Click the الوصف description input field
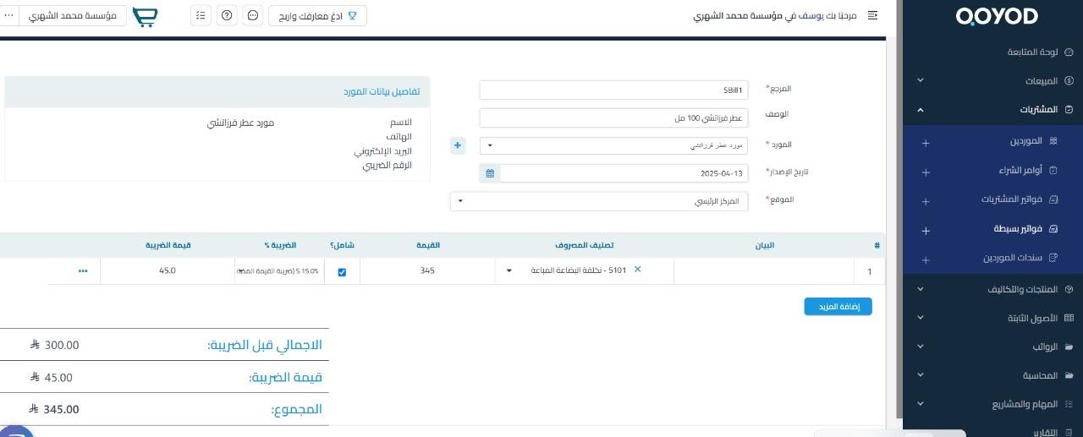 coord(613,117)
